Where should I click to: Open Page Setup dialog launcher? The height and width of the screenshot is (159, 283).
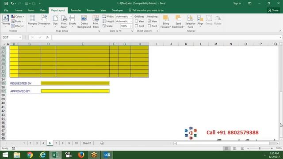(x=99, y=31)
